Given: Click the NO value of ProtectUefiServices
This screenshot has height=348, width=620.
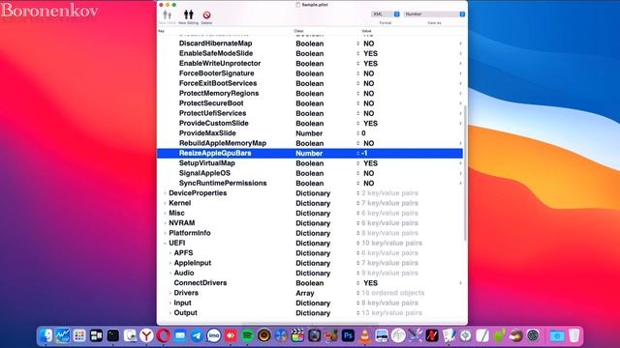Looking at the screenshot, I should coord(368,113).
